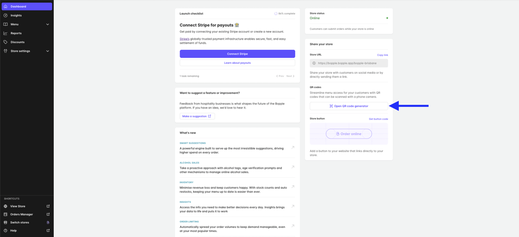Viewport: 519px width, 237px height.
Task: Expand the Menu sidebar section
Action: [x=48, y=24]
